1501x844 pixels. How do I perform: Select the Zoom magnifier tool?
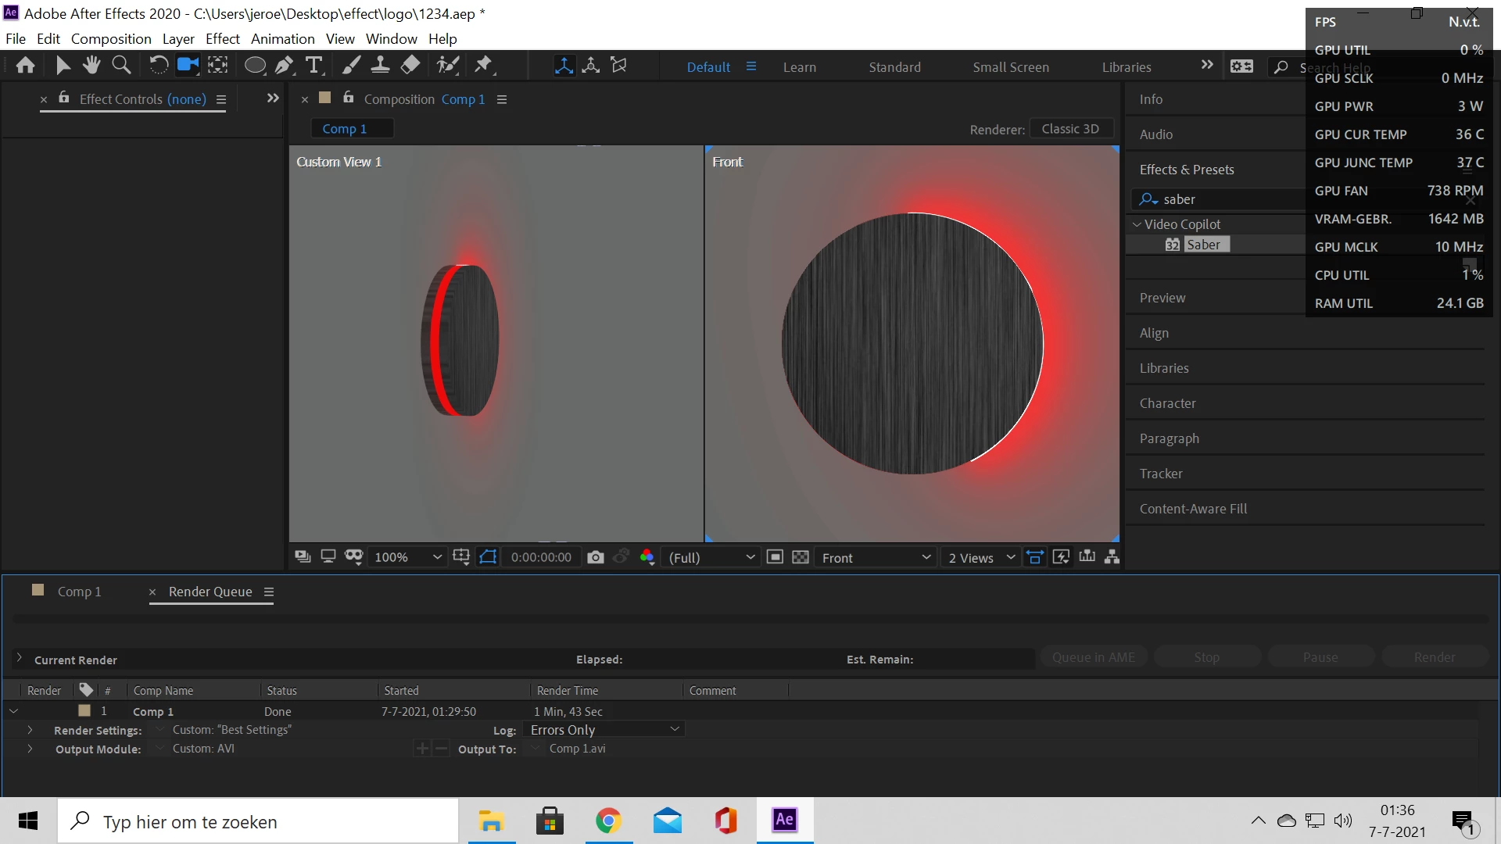pos(121,66)
